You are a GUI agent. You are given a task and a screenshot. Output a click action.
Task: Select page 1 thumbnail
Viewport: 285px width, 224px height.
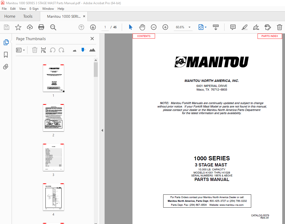[x=53, y=78]
